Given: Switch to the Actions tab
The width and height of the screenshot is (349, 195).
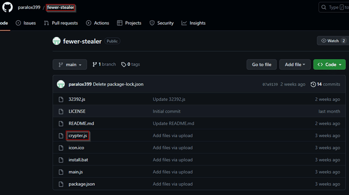Looking at the screenshot, I should [x=98, y=23].
